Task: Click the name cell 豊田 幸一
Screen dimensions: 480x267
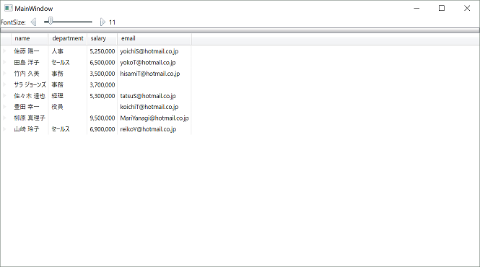Action: 30,107
